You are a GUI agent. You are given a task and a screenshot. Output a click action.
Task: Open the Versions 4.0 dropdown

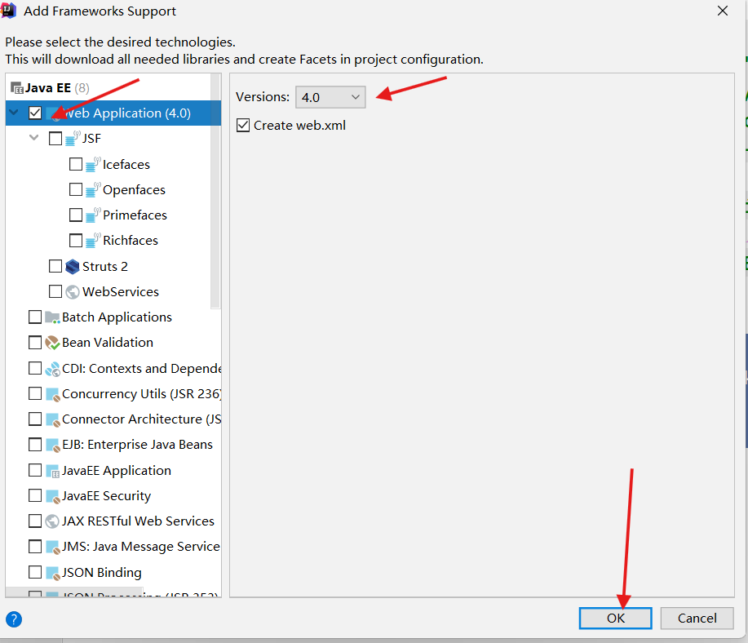[x=330, y=97]
